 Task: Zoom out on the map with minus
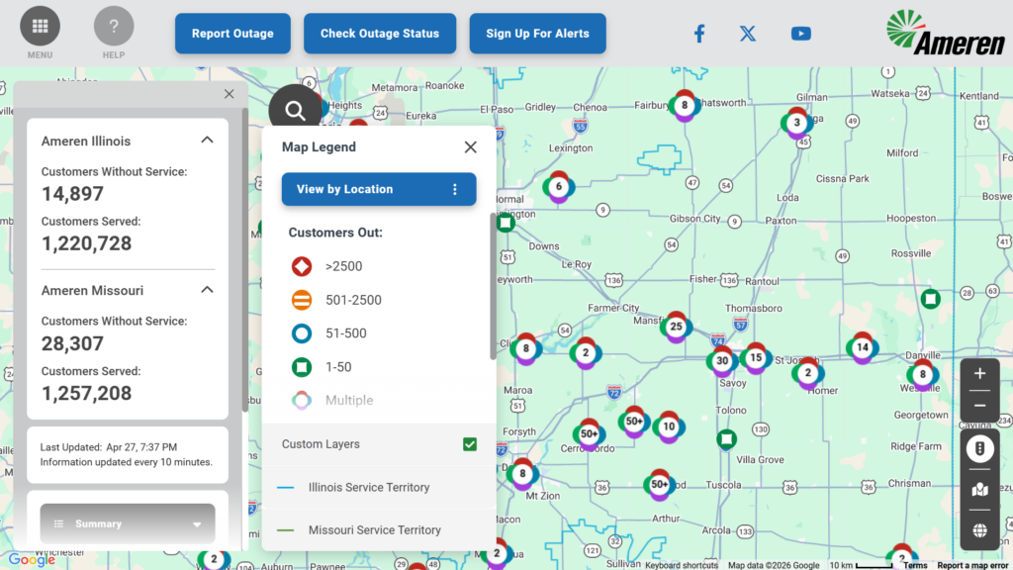click(x=979, y=406)
